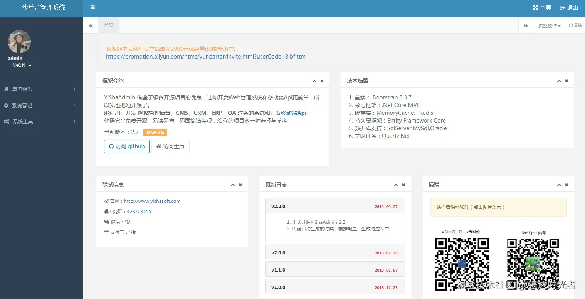Toggle the sidebar with the hamburger icon
This screenshot has width=585, height=299.
[92, 7]
